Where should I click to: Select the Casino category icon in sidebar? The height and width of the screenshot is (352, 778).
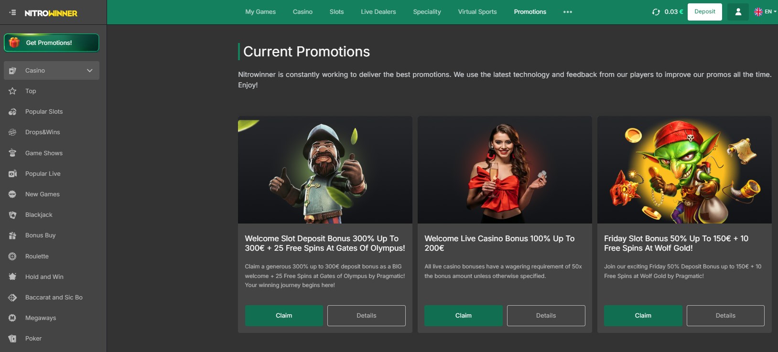12,71
